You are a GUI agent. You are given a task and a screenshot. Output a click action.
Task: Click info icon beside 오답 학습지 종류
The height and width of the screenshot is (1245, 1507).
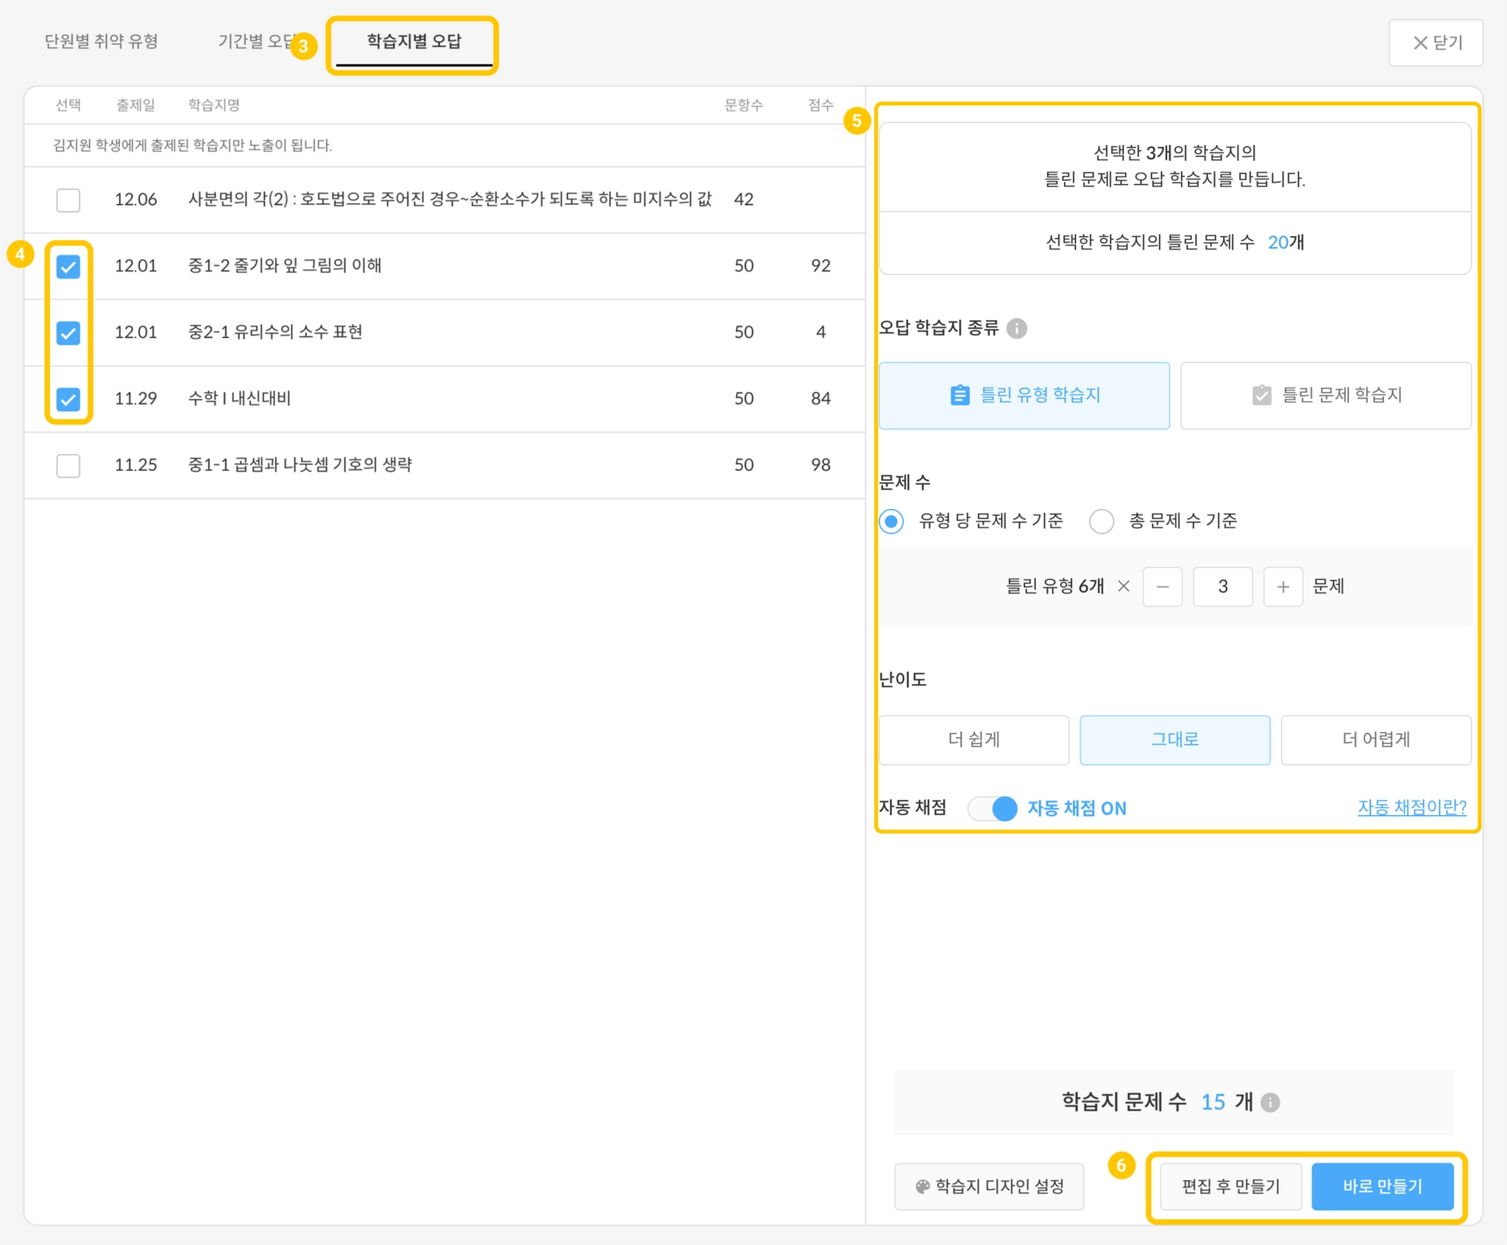(x=1016, y=328)
